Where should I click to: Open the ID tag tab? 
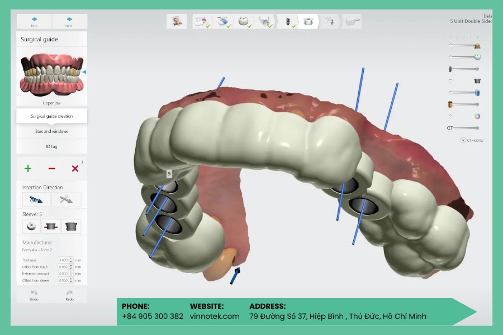(x=51, y=146)
